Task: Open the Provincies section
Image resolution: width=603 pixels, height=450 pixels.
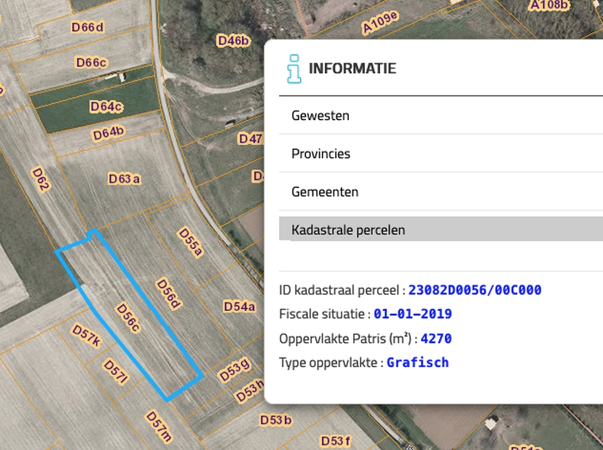Action: tap(441, 154)
